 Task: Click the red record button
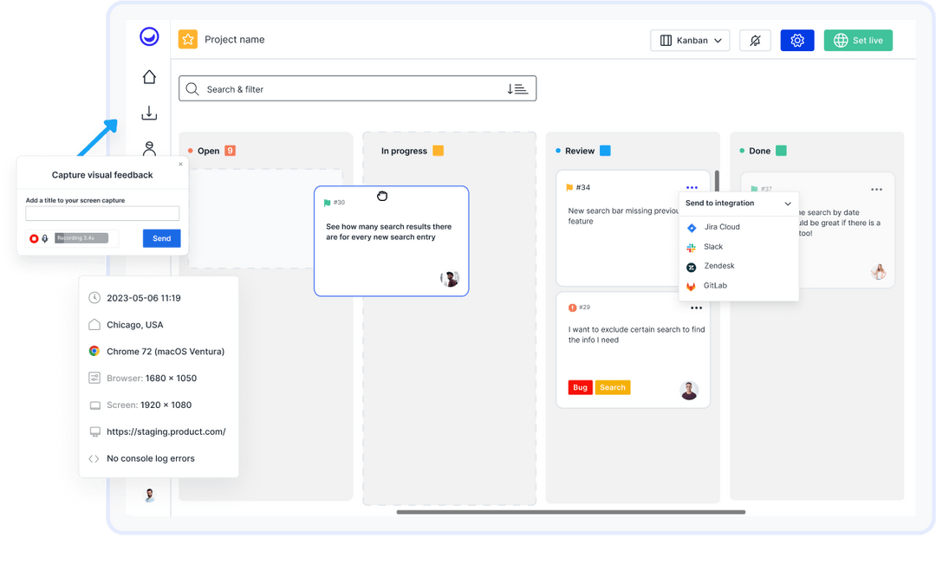tap(34, 238)
